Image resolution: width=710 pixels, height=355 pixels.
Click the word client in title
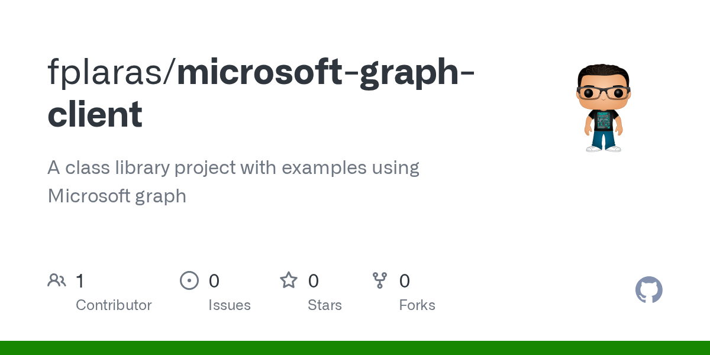pos(95,115)
